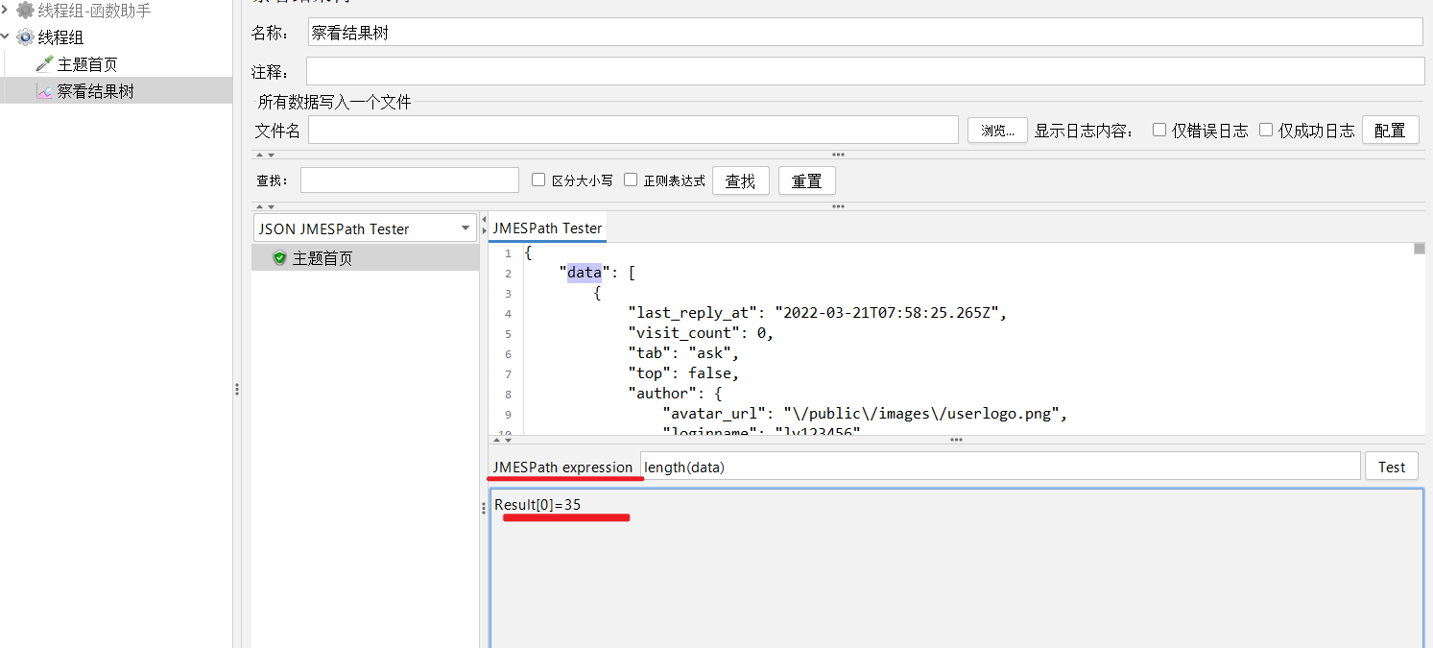Click the 查找 search button
The image size is (1433, 648).
740,180
